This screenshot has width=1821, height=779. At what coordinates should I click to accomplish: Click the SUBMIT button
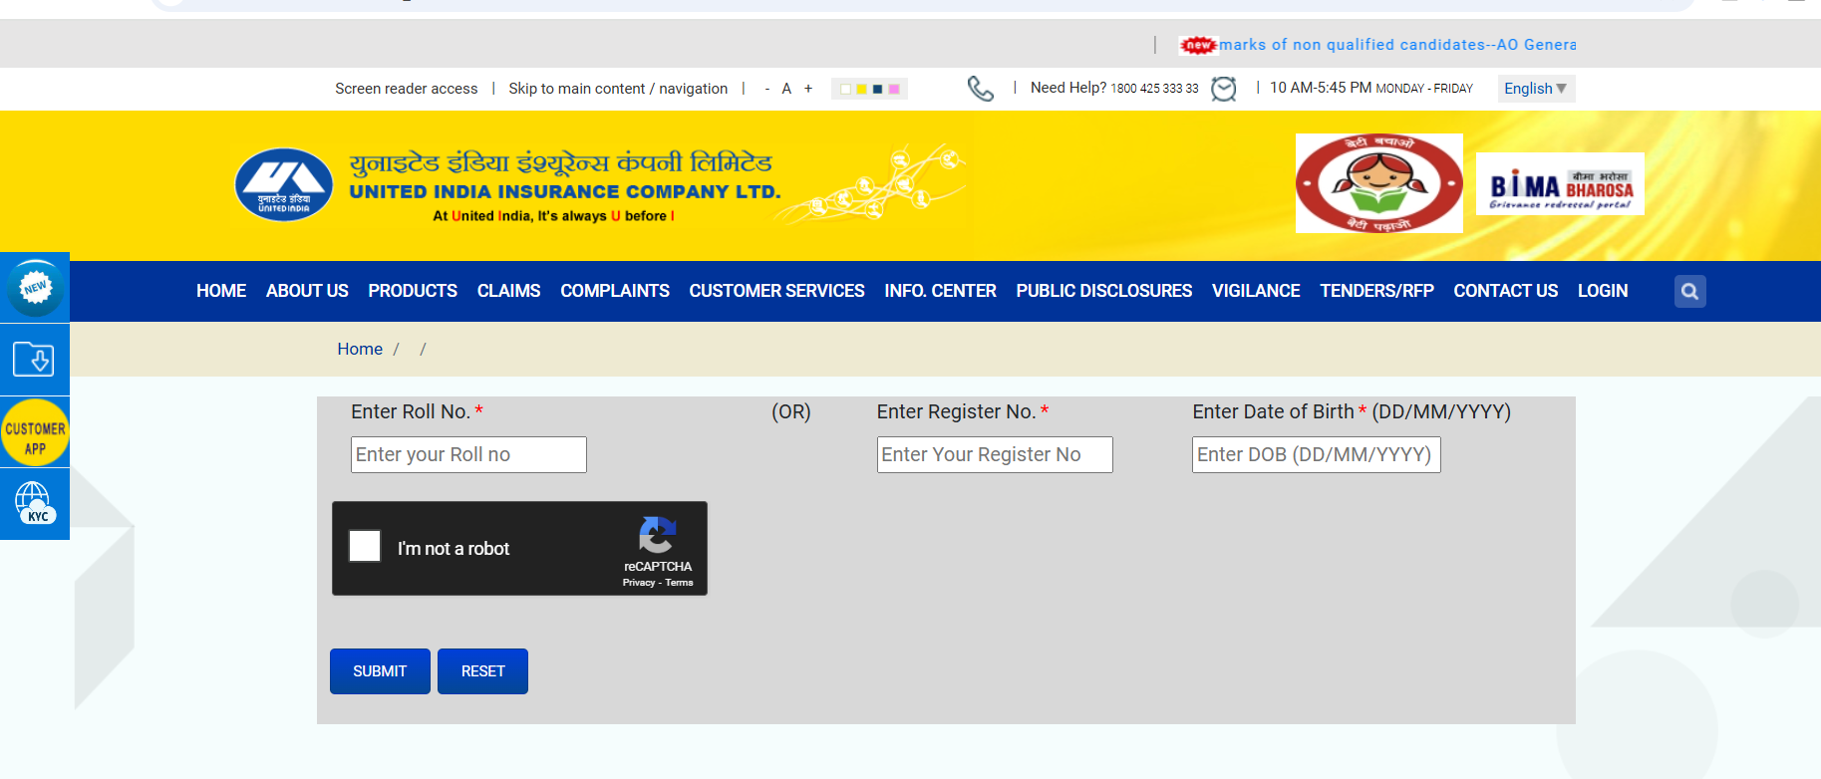coord(380,671)
